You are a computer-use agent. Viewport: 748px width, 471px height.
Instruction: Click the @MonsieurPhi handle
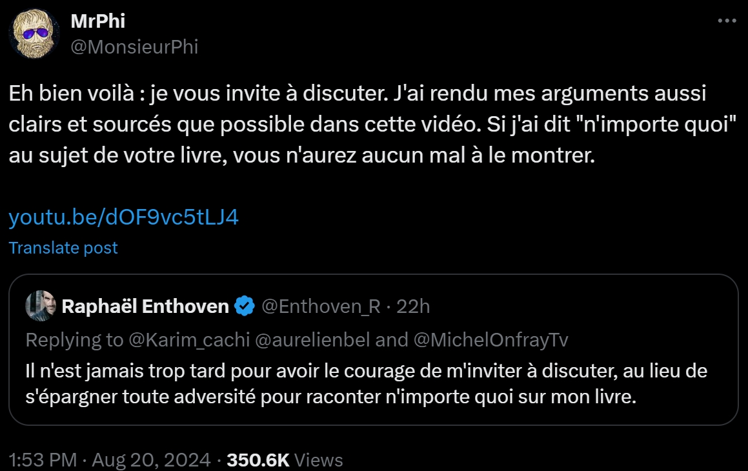click(134, 46)
